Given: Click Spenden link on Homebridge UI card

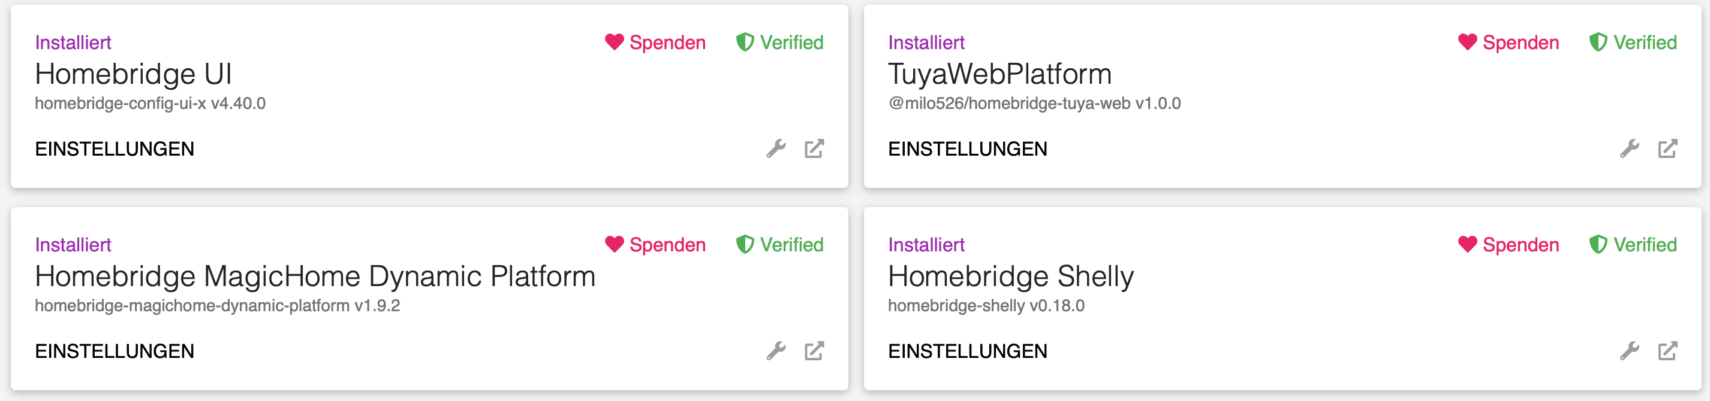Looking at the screenshot, I should click(x=655, y=42).
